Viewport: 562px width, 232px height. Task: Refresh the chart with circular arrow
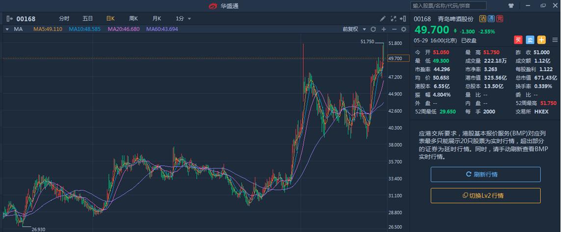point(373,29)
